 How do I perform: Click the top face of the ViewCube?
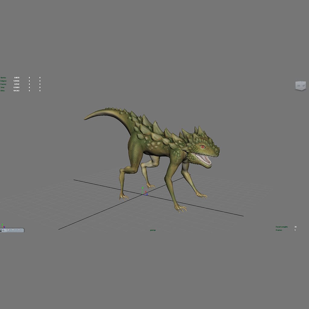pos(301,82)
